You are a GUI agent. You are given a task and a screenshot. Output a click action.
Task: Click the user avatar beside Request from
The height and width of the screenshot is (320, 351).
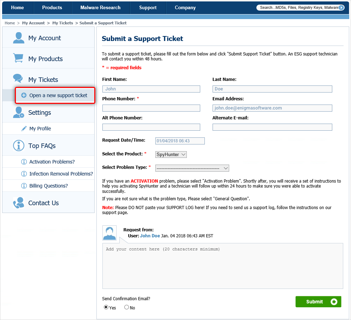point(109,233)
